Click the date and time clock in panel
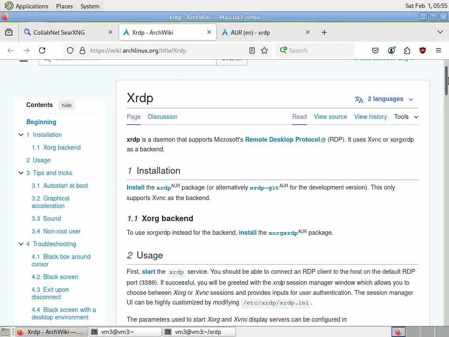Viewport: 449px width, 337px height. pos(426,6)
